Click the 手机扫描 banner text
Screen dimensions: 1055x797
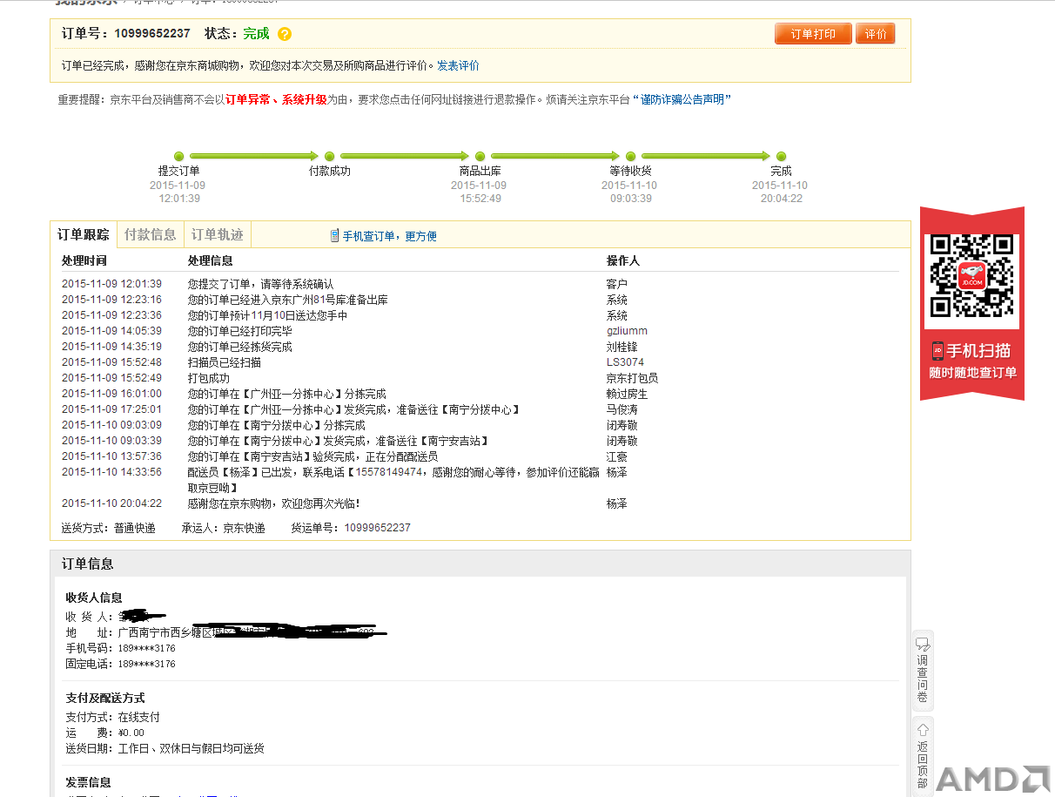978,351
